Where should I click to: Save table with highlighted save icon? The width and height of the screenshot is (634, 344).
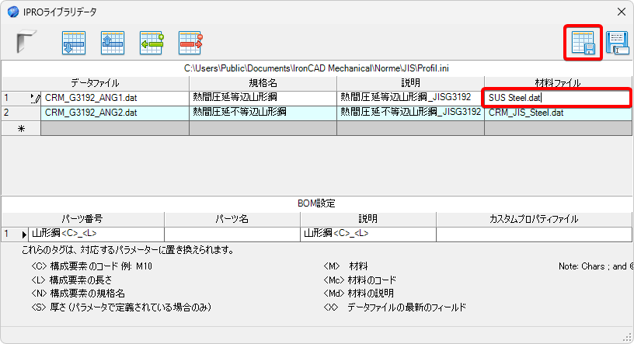tap(583, 43)
